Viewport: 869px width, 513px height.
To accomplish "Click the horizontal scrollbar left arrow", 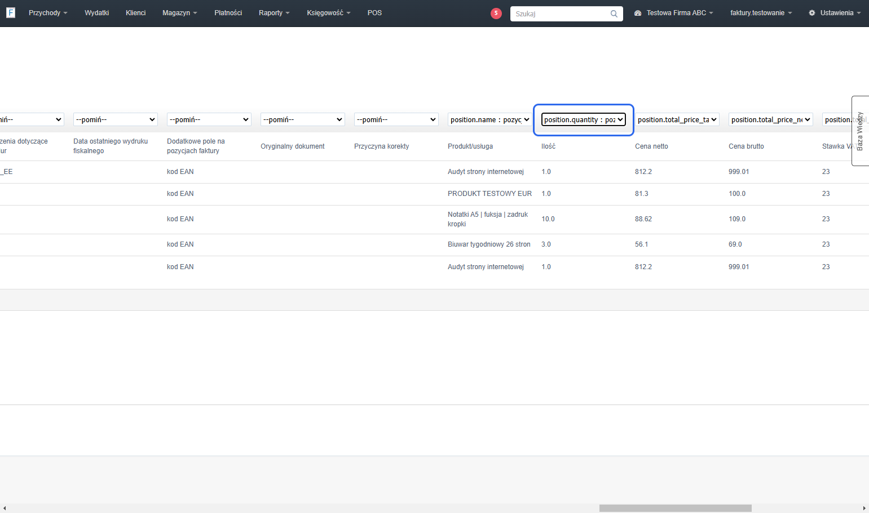I will (5, 508).
